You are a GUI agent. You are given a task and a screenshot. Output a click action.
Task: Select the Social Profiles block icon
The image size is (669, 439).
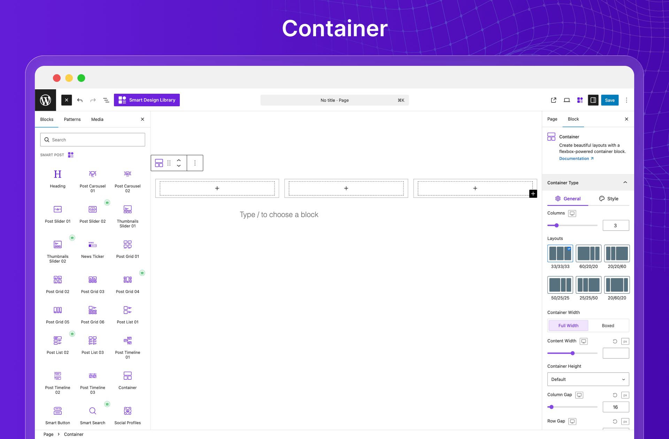pyautogui.click(x=128, y=411)
